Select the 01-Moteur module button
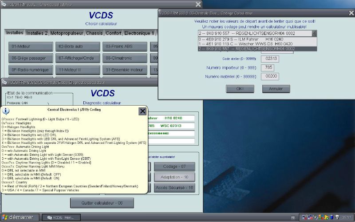The height and width of the screenshot is (222, 355). tap(29, 46)
